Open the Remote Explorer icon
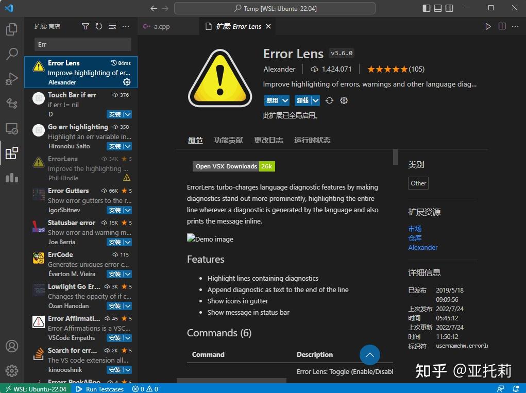This screenshot has height=393, width=526. [x=11, y=127]
